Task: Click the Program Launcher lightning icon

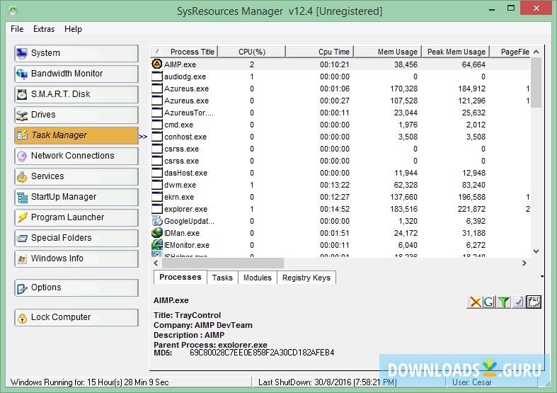Action: 22,217
